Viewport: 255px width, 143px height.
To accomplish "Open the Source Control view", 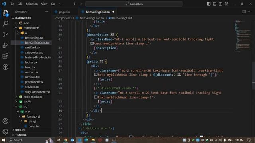I will click(x=5, y=35).
